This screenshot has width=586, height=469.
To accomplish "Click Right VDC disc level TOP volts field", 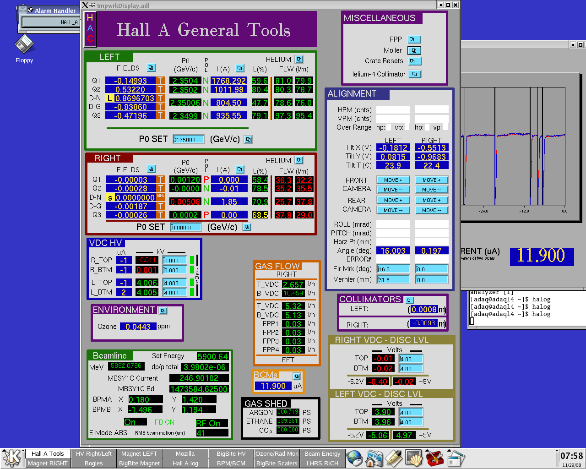I will (411, 359).
